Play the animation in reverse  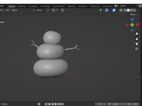pyautogui.click(x=53, y=104)
